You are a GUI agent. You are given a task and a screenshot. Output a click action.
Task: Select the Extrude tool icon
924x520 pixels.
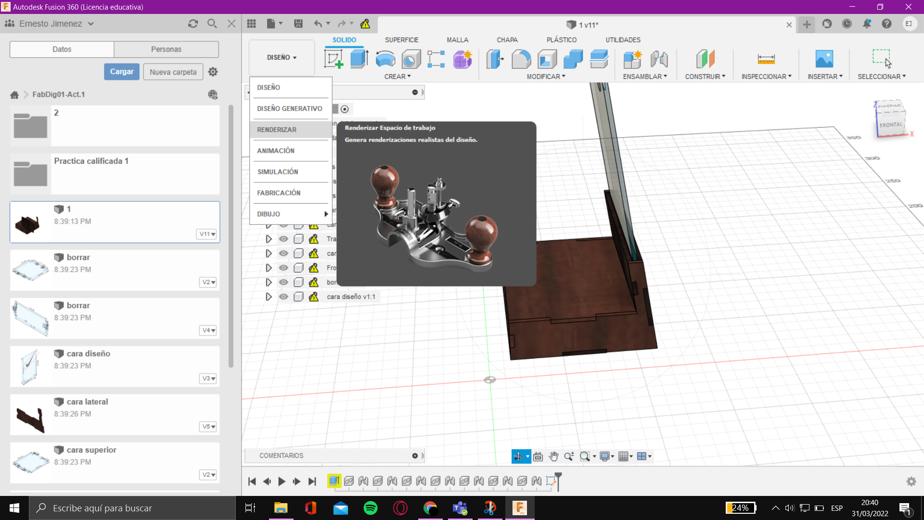pyautogui.click(x=359, y=59)
